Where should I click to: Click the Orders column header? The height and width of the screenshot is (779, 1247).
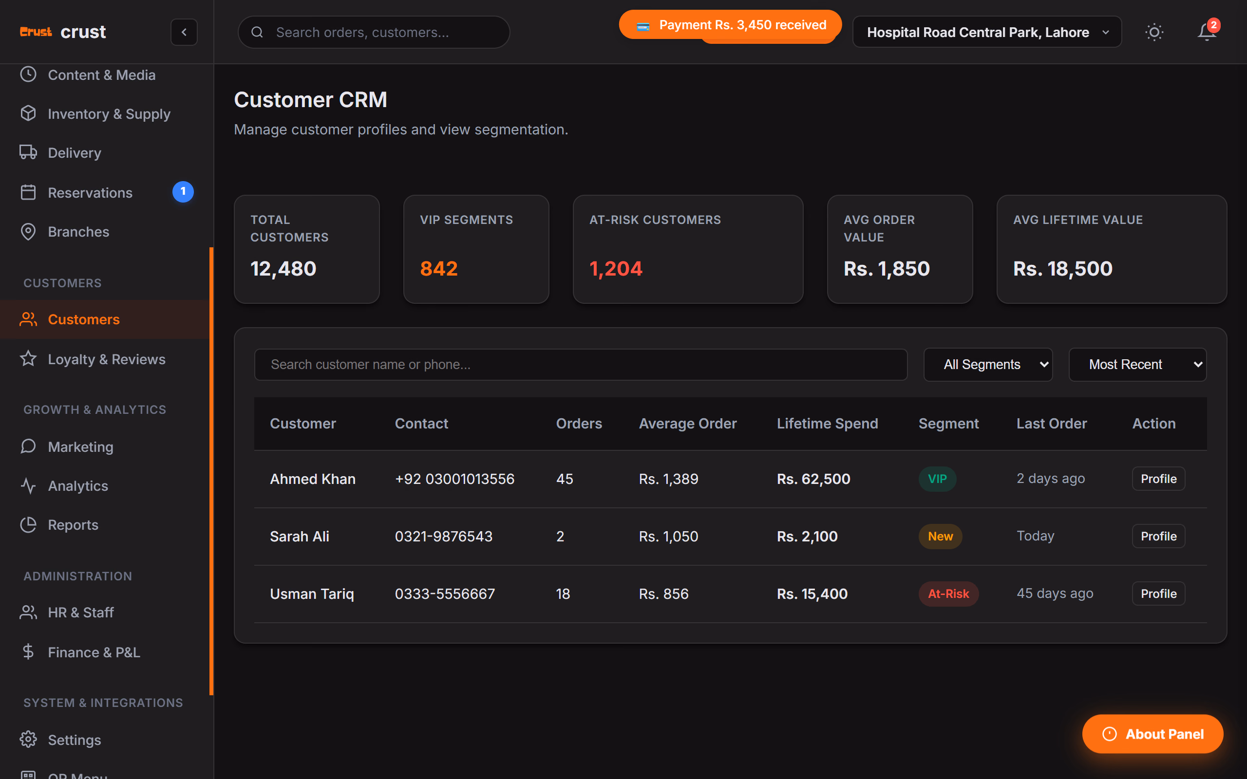tap(579, 424)
